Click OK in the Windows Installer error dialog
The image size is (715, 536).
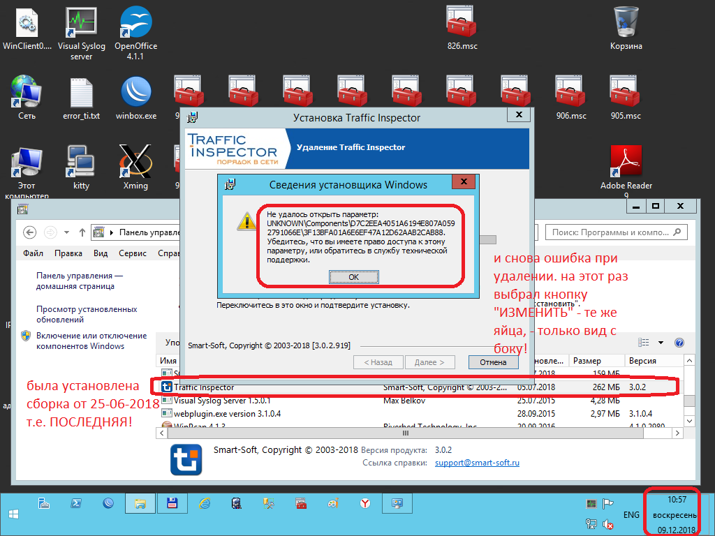click(354, 277)
